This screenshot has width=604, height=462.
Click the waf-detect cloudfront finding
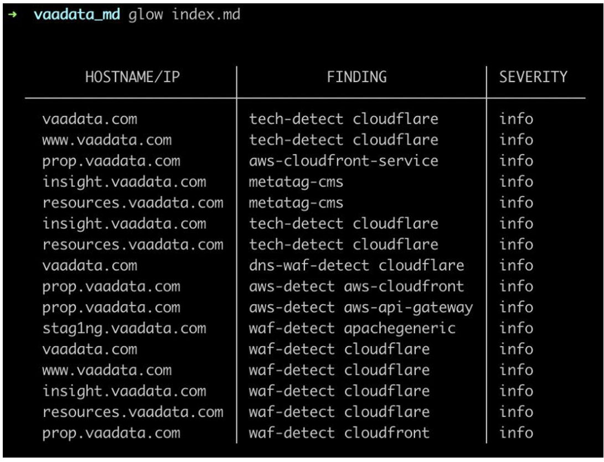coord(339,433)
